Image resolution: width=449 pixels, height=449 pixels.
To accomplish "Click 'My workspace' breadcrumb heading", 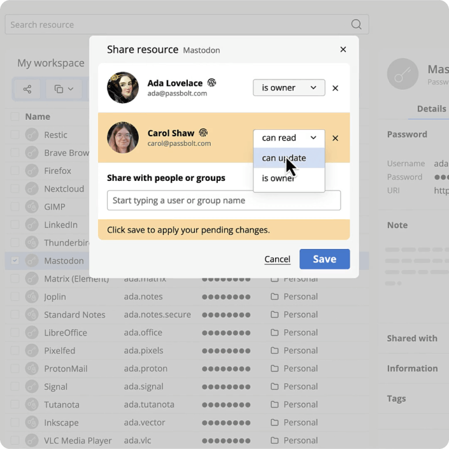I will tap(51, 63).
